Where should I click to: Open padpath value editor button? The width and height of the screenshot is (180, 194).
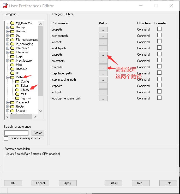click(x=103, y=55)
